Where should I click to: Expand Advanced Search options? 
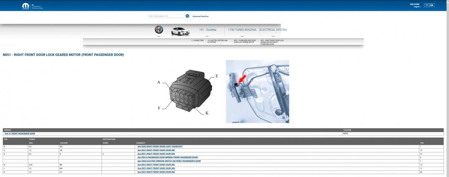[200, 16]
